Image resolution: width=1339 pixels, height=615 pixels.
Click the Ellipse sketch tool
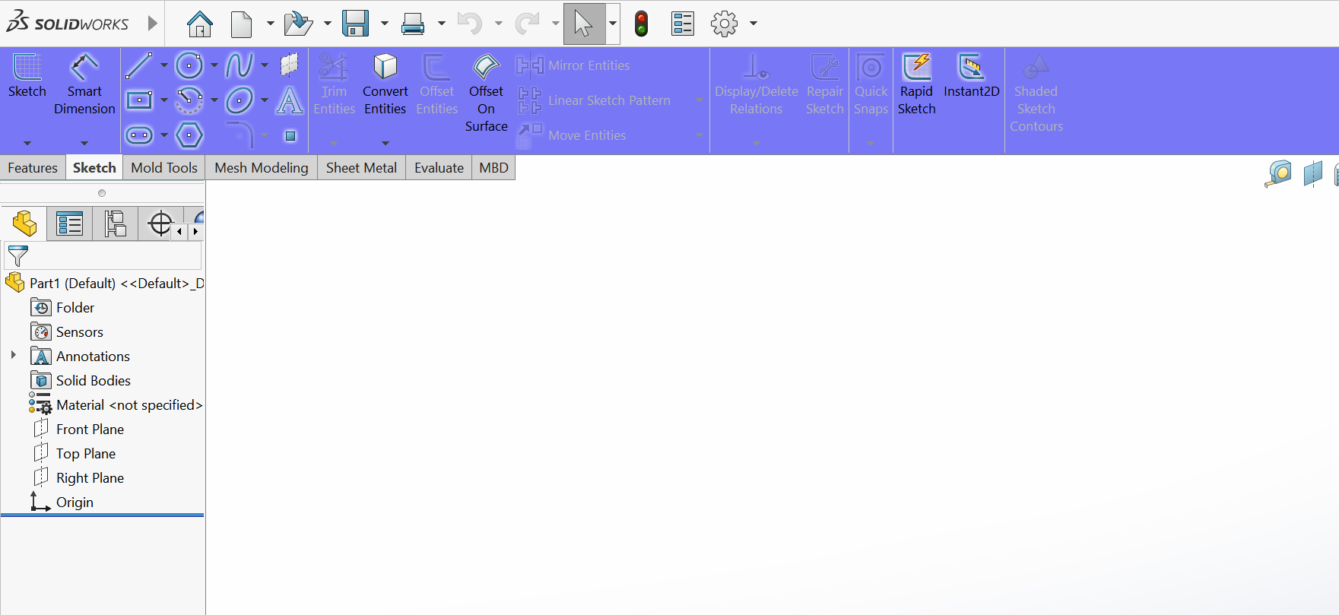point(239,100)
